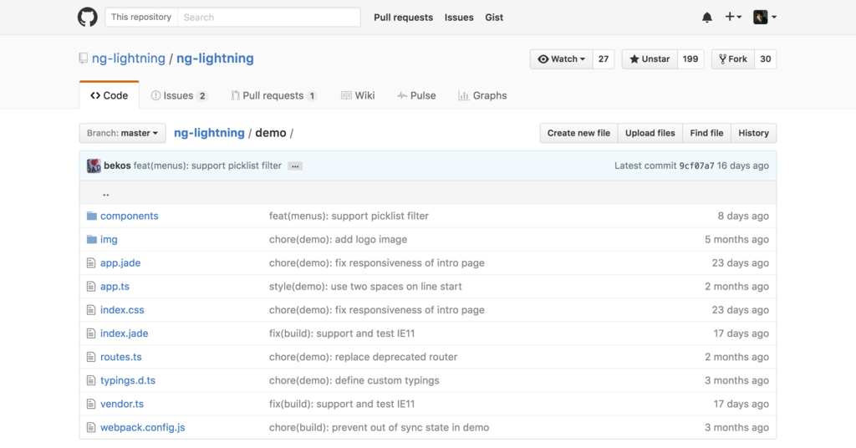Switch to the Wiki tab
Image resolution: width=856 pixels, height=448 pixels.
(x=358, y=95)
